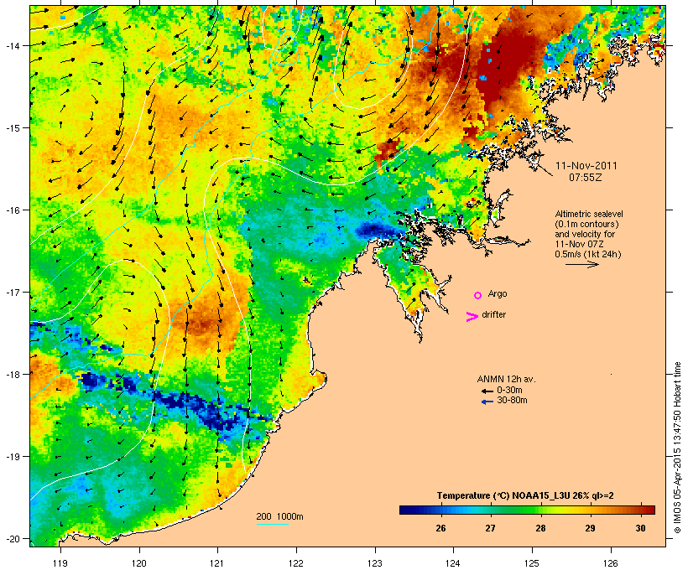Click the temperature color bar at 28
Image resolution: width=688 pixels, height=570 pixels.
(x=540, y=510)
